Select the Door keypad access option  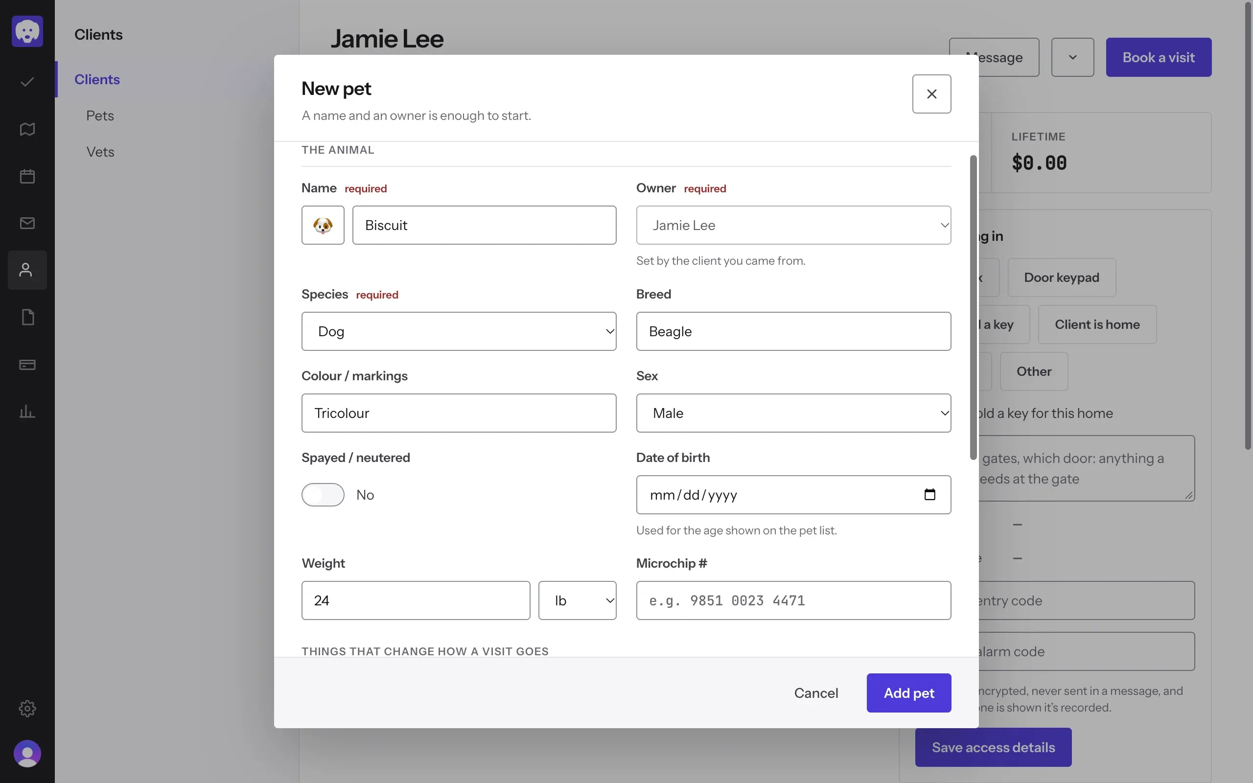point(1062,277)
